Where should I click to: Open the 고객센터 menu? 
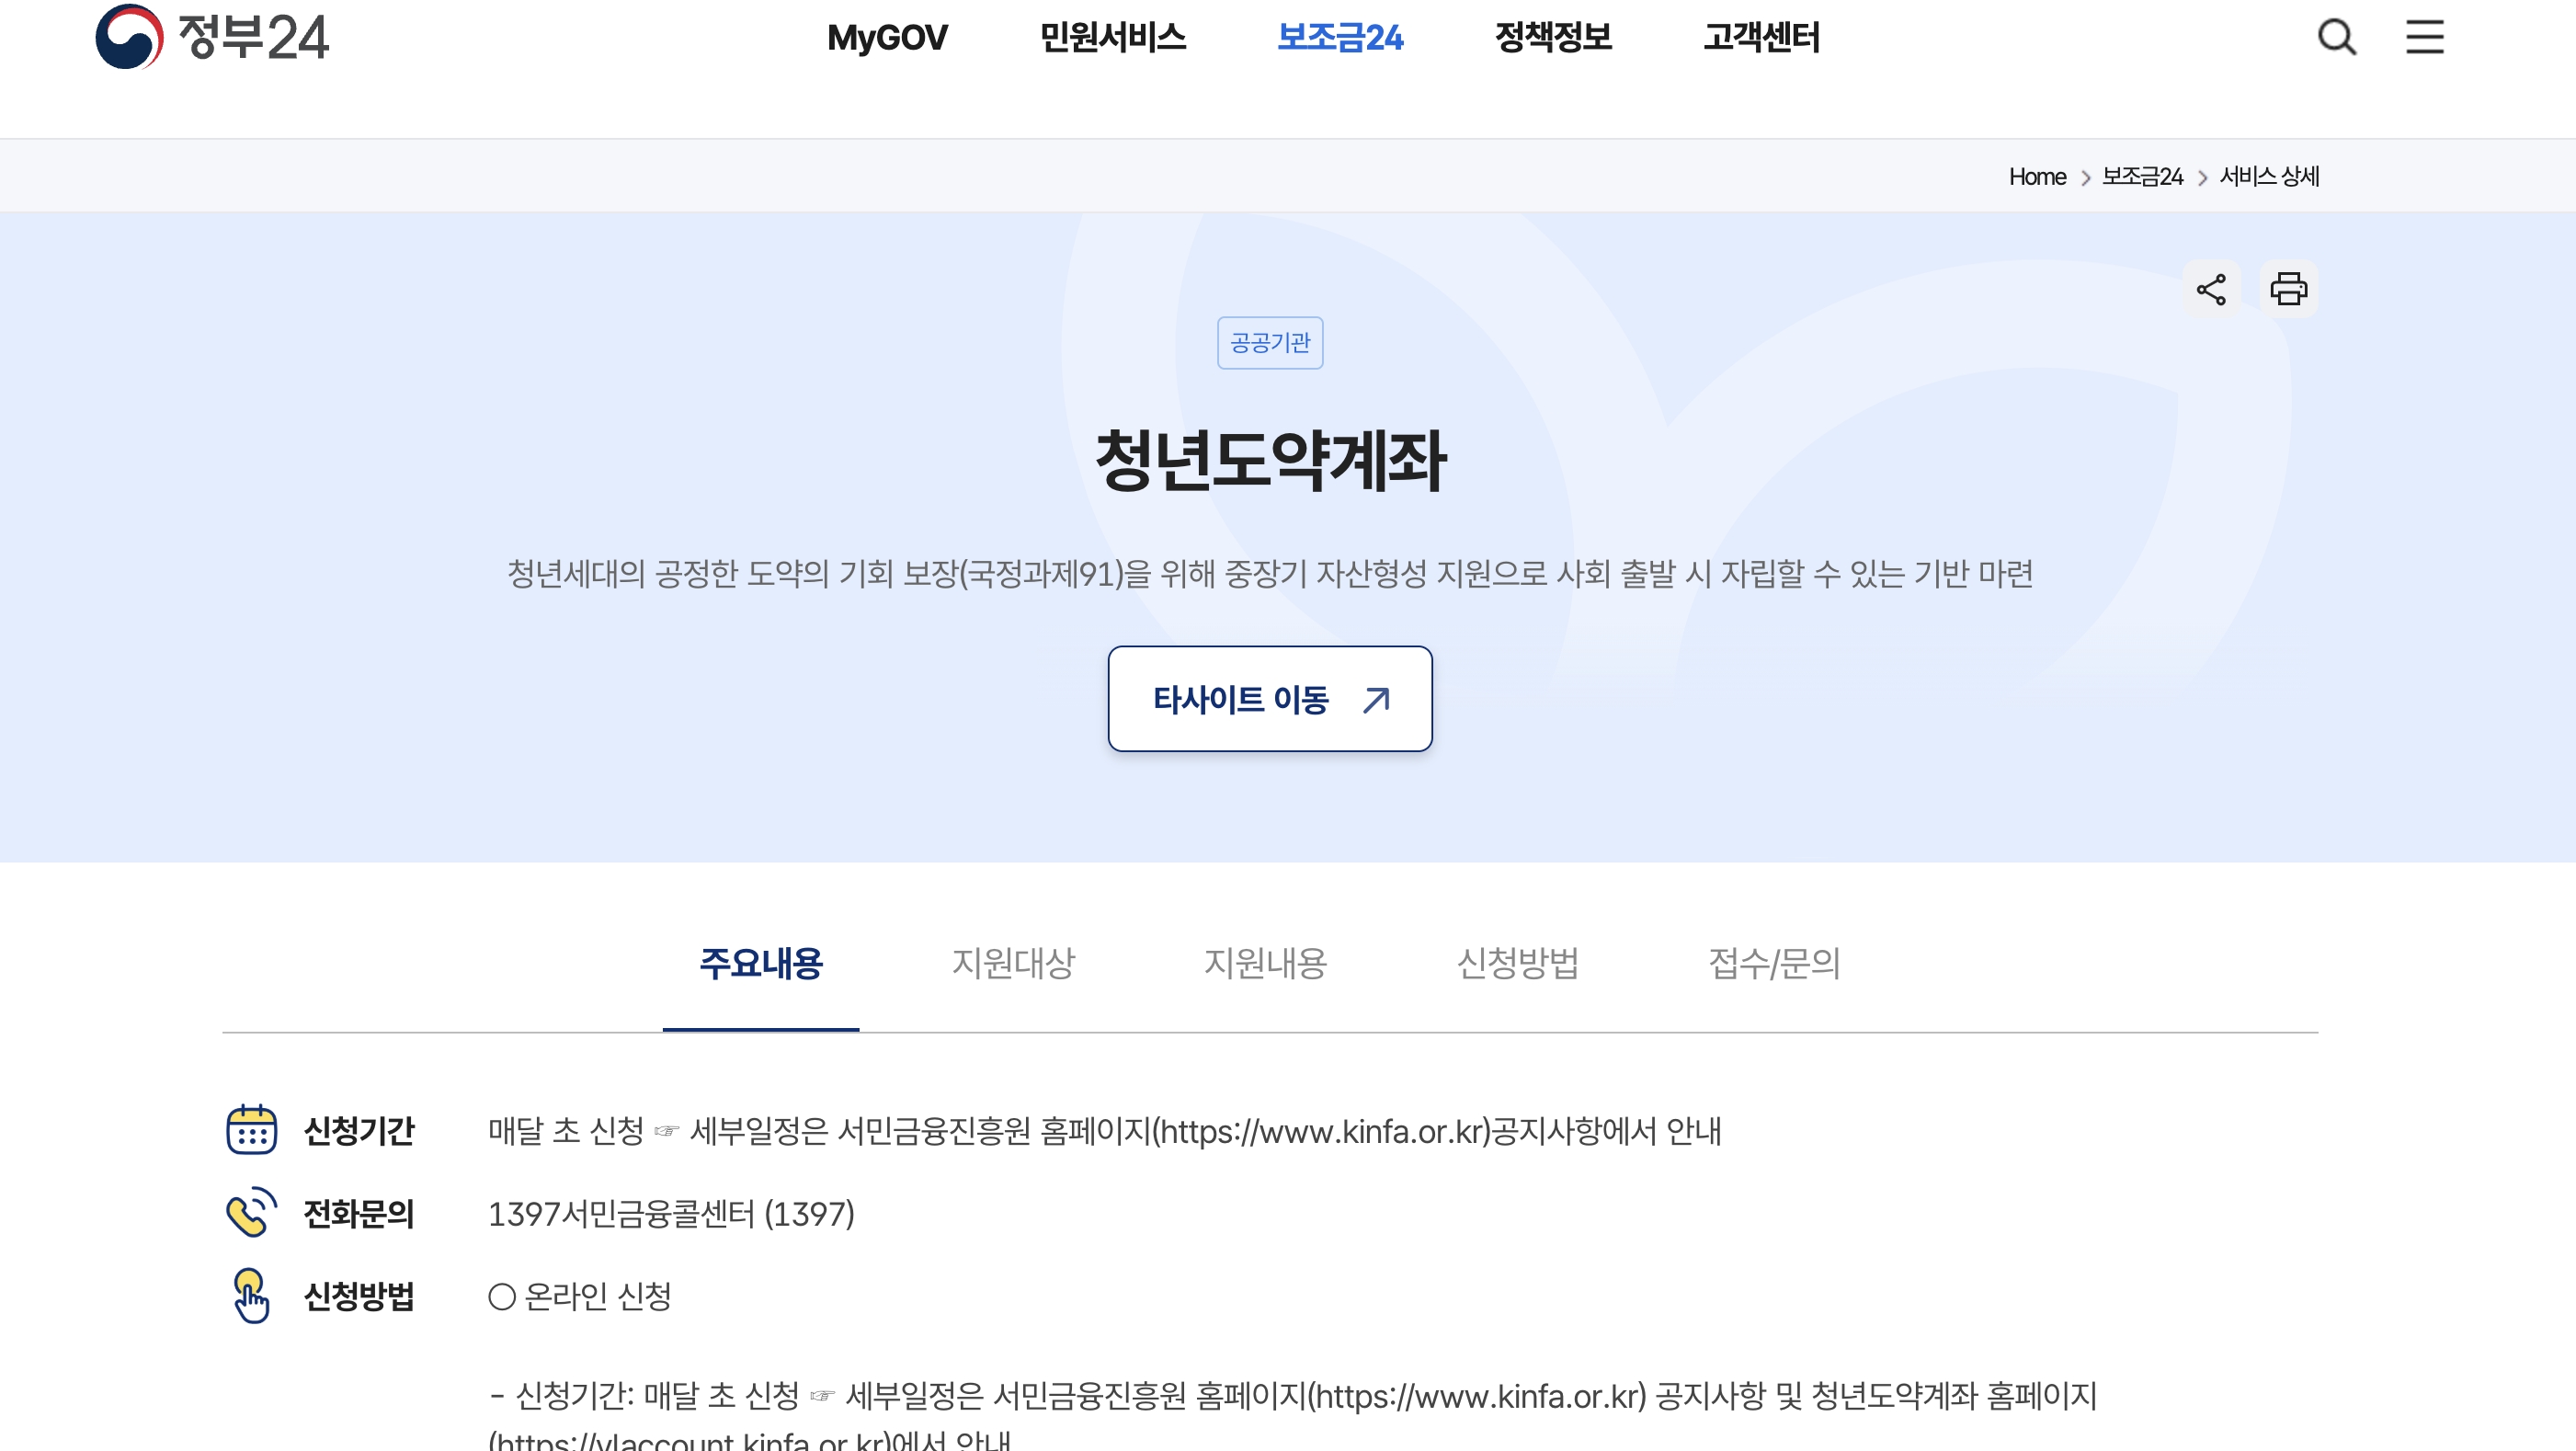pos(1761,38)
